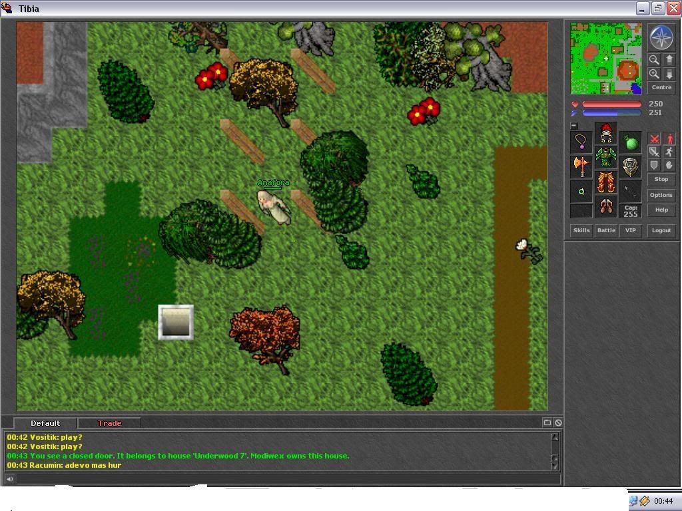Select the boots in the feet slot

point(606,207)
